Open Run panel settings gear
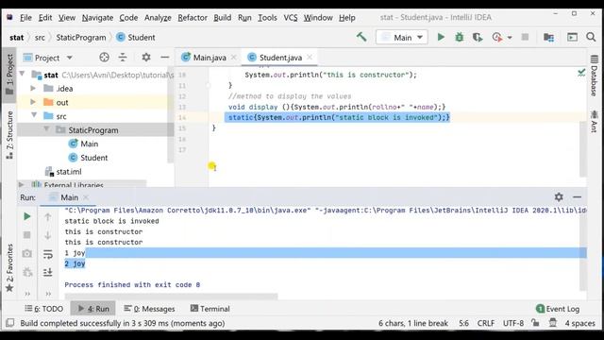The height and width of the screenshot is (340, 604). [x=559, y=197]
